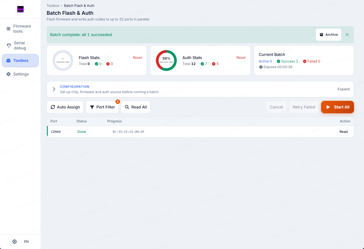Click the Flash Stats success rate ring
The image size is (364, 249).
pos(63,60)
